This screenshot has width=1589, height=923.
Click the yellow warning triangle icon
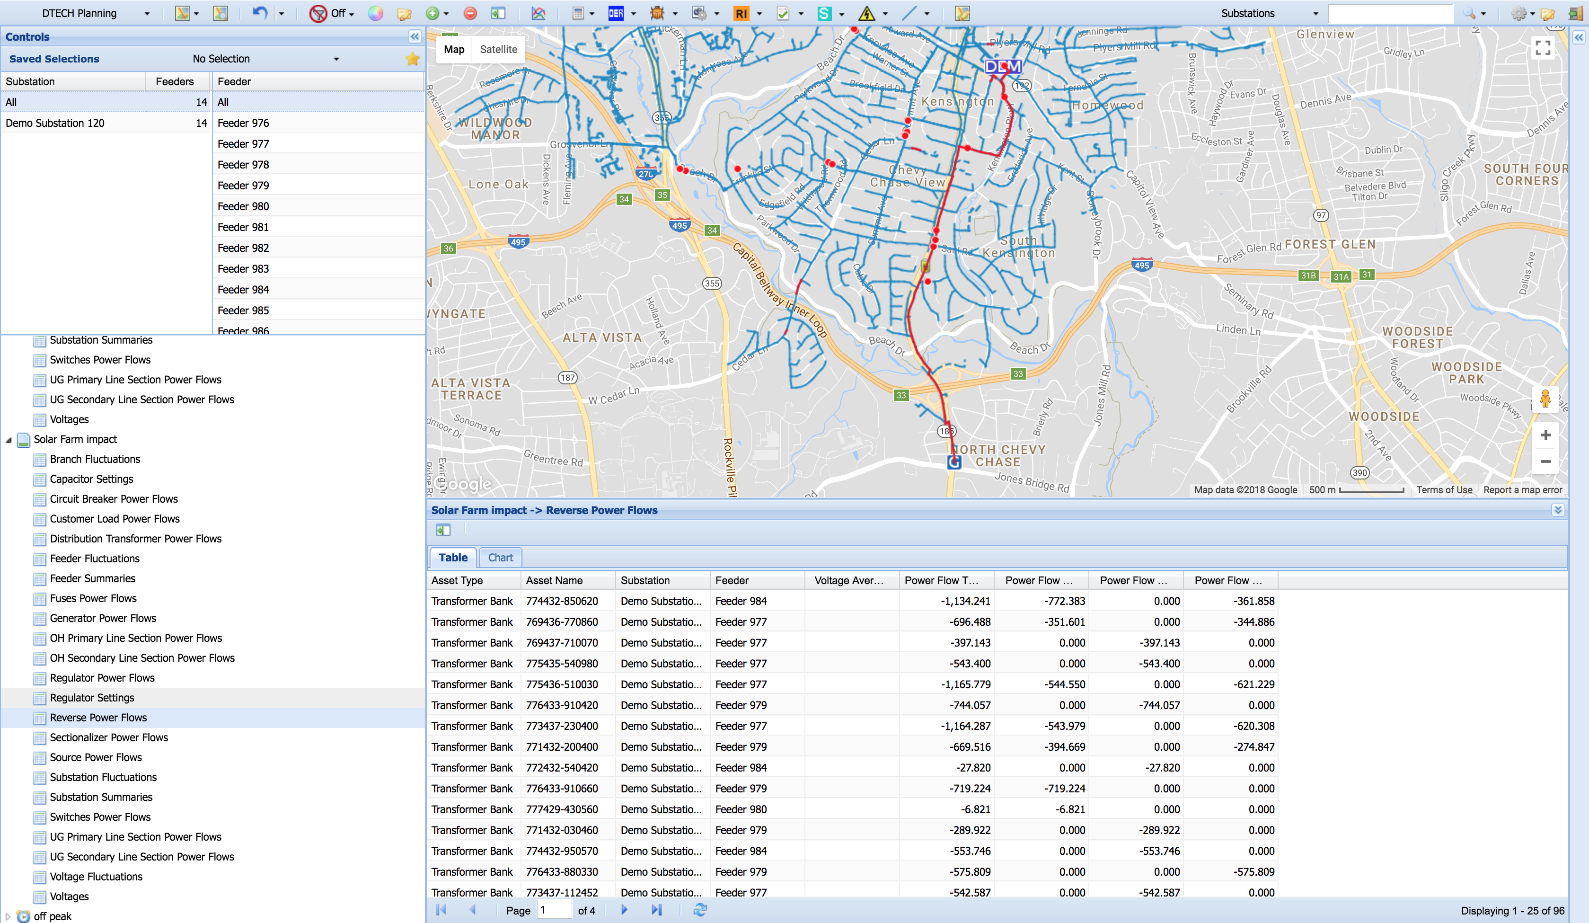[x=867, y=13]
